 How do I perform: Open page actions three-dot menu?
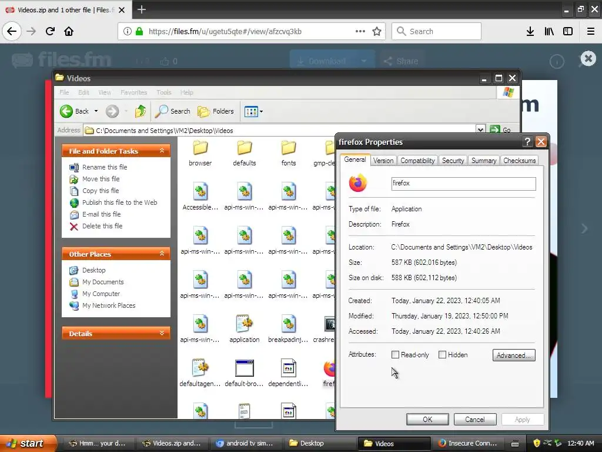click(x=360, y=31)
